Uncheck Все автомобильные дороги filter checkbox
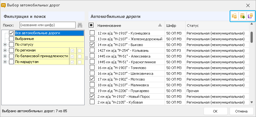Screen dimensions: 256x117 click(x=12, y=33)
